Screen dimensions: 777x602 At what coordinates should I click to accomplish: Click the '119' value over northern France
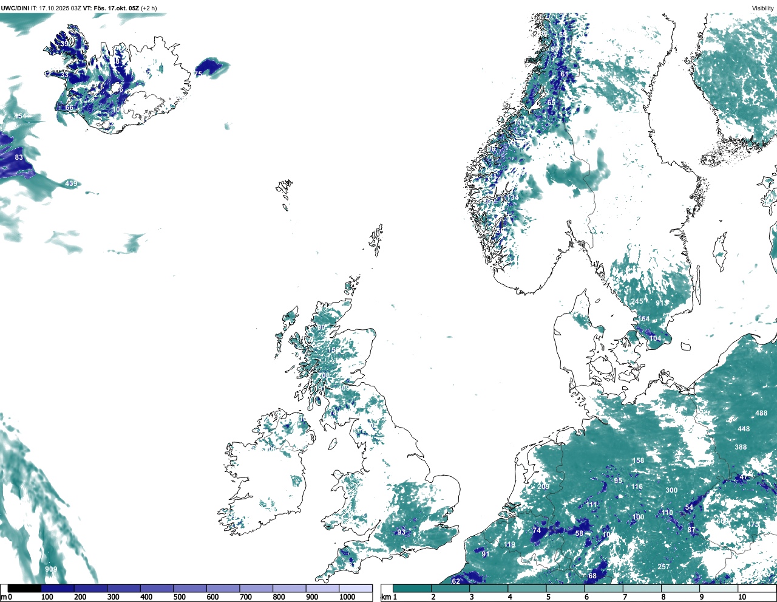point(509,544)
